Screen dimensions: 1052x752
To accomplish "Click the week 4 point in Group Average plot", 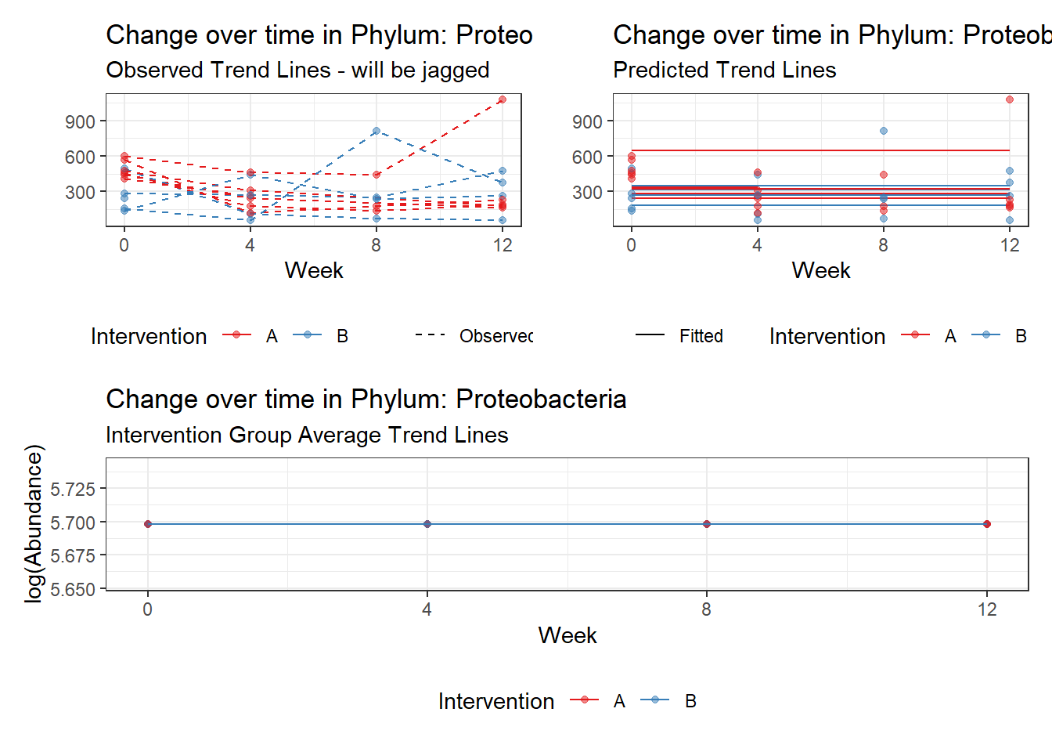I will coord(427,524).
